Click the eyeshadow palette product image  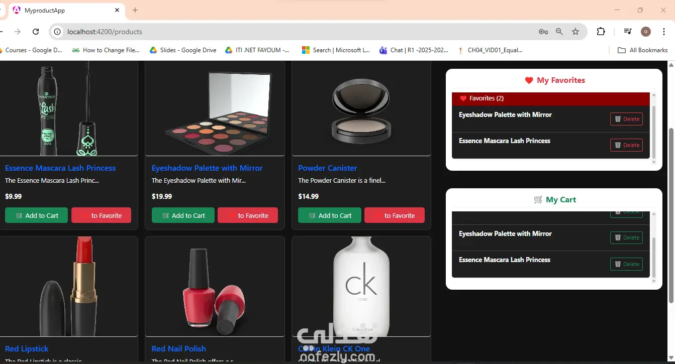click(215, 108)
